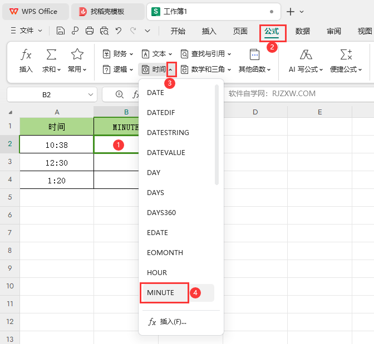Choose DAYS from the function list

[178, 193]
